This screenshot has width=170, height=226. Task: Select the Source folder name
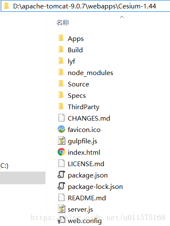coord(78,84)
